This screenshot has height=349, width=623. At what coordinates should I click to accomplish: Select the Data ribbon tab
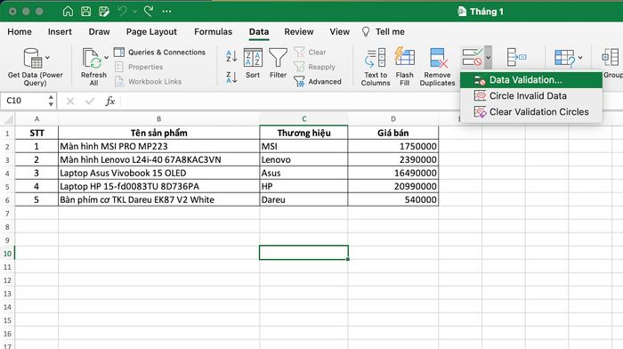click(x=259, y=32)
